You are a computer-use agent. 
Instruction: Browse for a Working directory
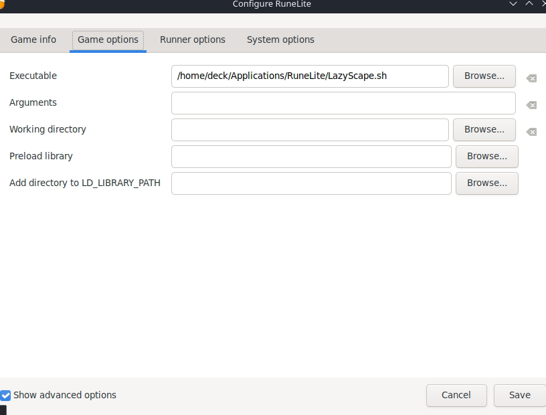tap(484, 129)
